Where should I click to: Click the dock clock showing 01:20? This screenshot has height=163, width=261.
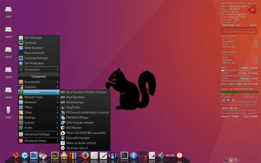[170, 155]
